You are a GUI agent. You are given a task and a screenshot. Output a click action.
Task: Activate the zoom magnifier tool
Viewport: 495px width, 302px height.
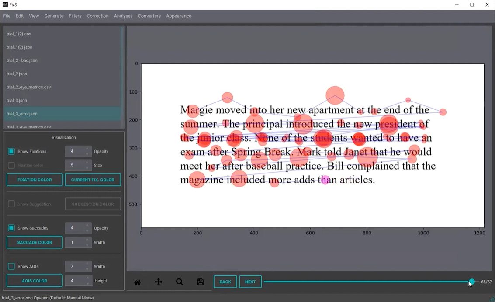pyautogui.click(x=179, y=282)
